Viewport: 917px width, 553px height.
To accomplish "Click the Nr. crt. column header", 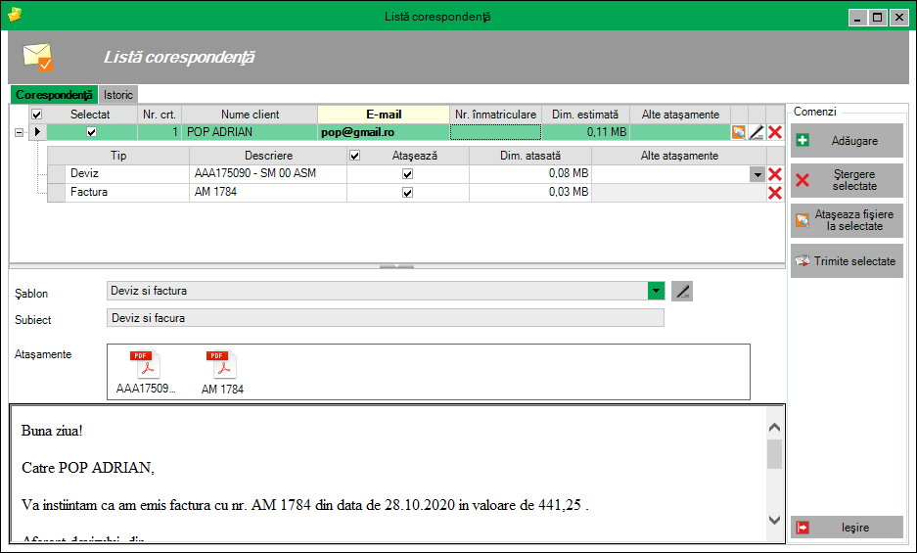I will tap(160, 115).
